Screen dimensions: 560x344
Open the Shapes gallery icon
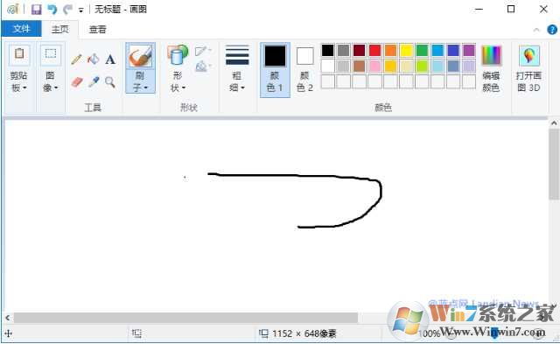[x=178, y=54]
